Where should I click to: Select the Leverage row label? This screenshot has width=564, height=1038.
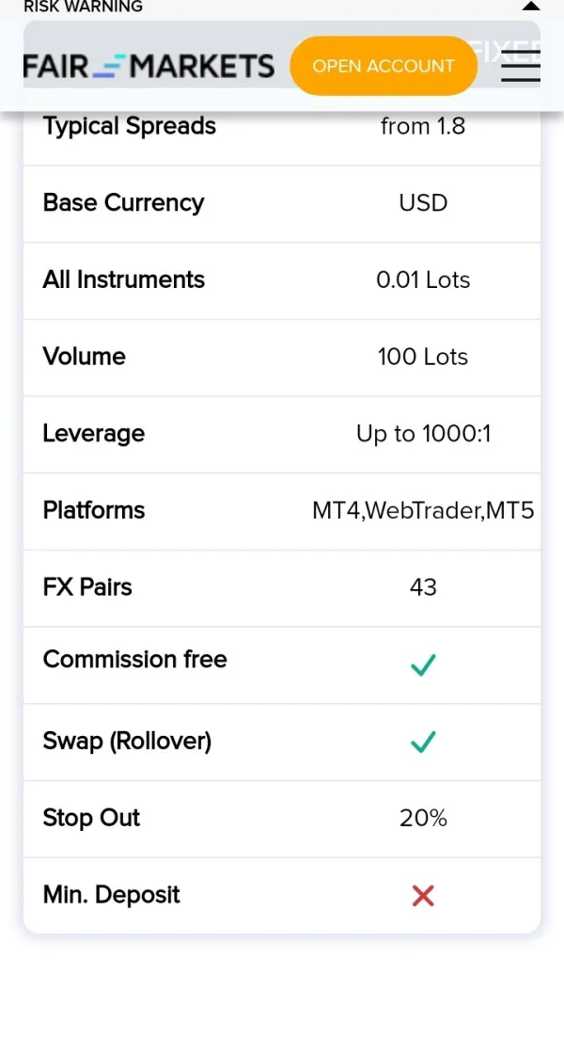(93, 434)
